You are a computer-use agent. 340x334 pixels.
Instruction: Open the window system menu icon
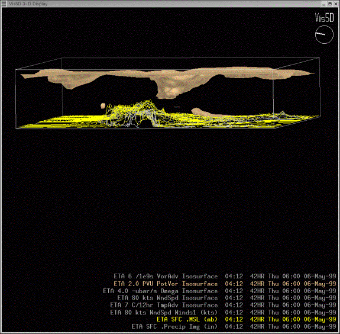pos(4,4)
